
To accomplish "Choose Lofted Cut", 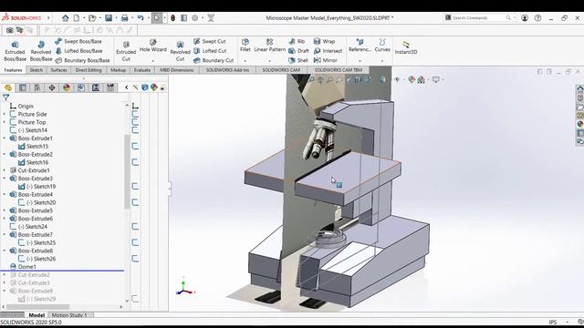I will [x=210, y=51].
